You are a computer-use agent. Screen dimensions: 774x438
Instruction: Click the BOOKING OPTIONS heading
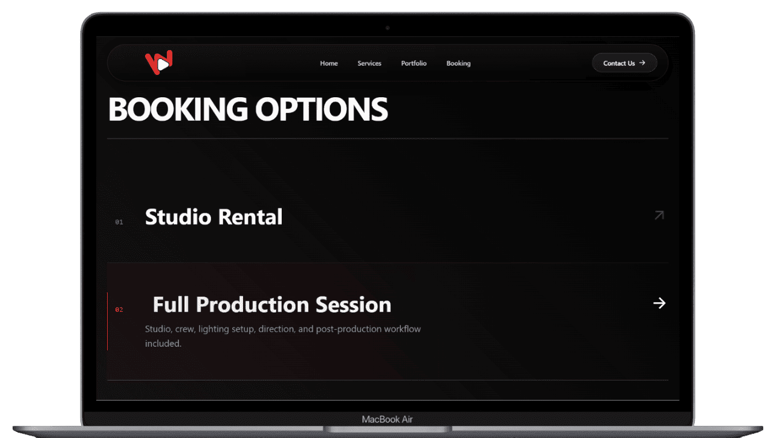click(x=248, y=109)
